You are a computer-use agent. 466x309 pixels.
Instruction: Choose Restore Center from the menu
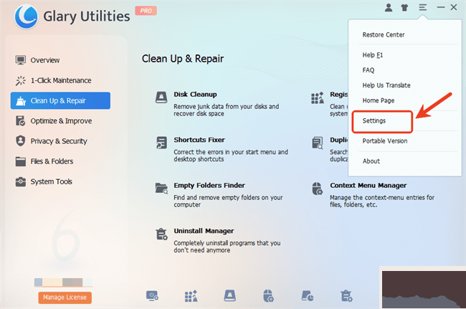click(384, 34)
